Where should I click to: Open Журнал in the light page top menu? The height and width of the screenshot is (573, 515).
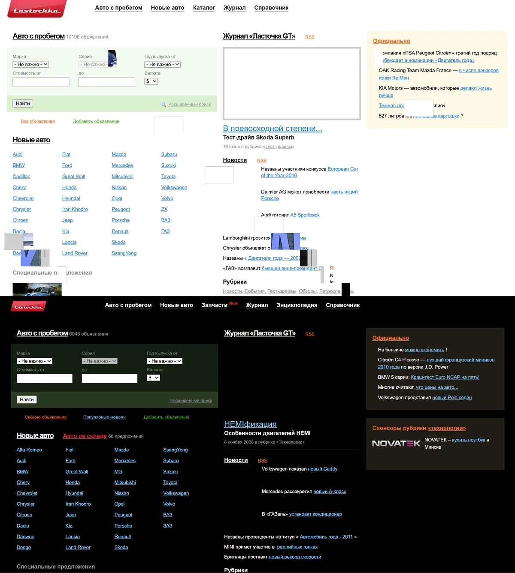[x=235, y=8]
